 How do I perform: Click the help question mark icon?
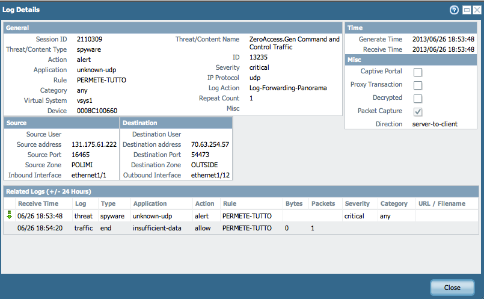click(x=454, y=10)
